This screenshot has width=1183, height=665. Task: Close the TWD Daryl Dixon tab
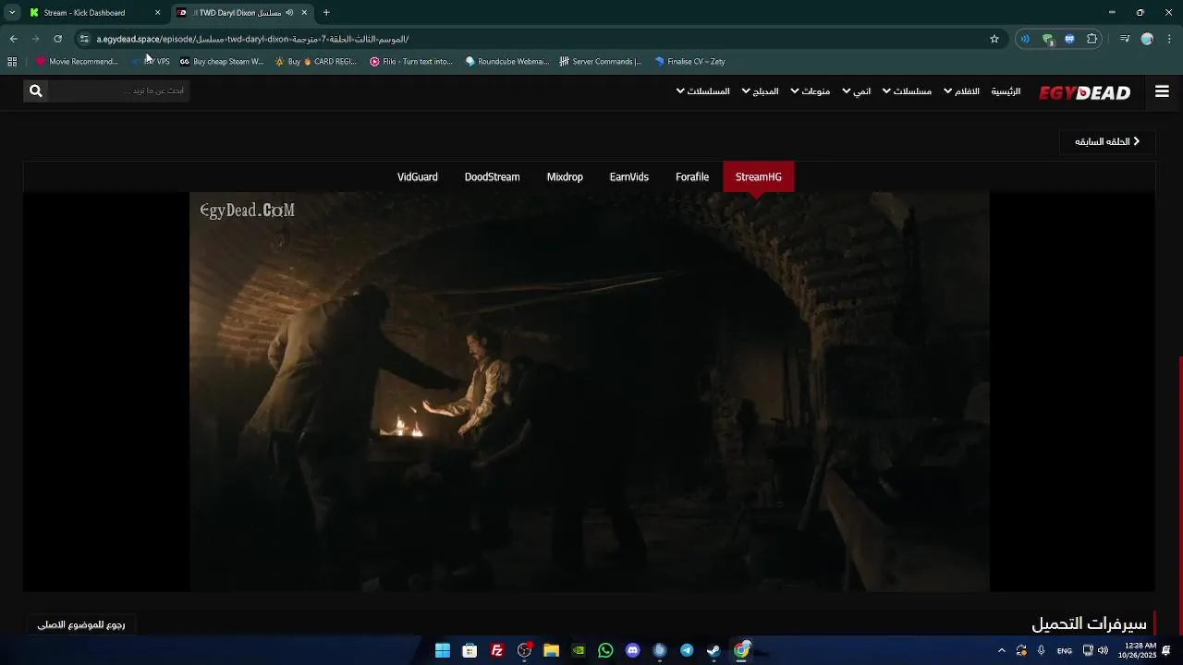click(304, 13)
